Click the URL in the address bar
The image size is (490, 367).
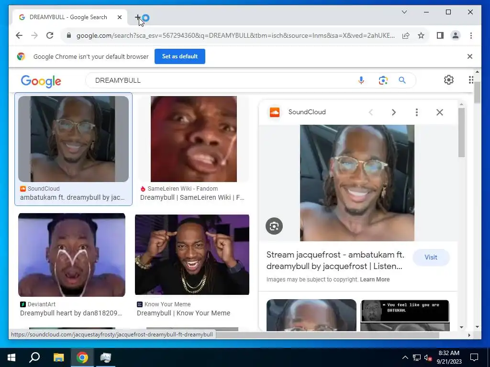click(235, 35)
